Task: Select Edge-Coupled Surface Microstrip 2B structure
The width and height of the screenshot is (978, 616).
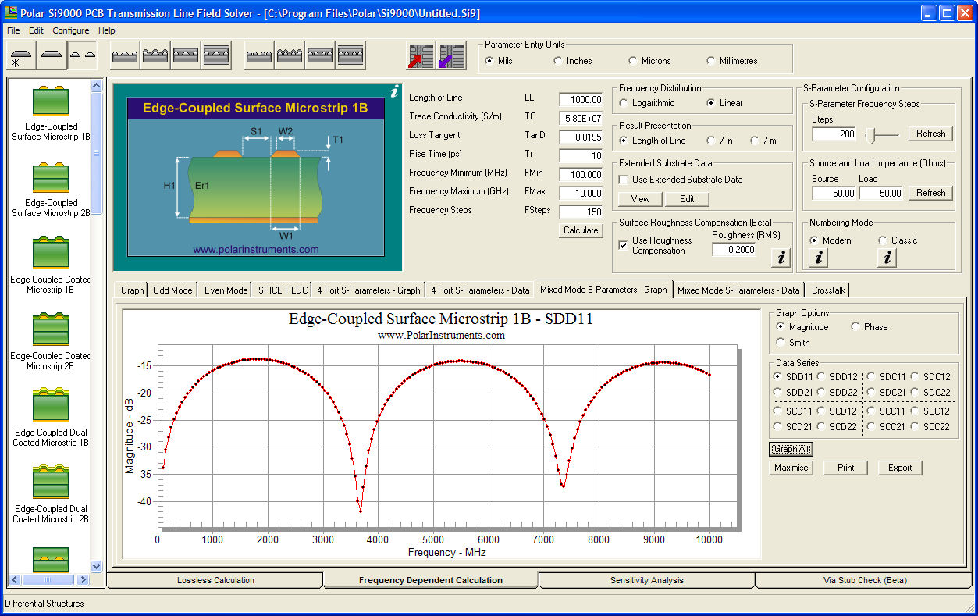Action: tap(51, 190)
